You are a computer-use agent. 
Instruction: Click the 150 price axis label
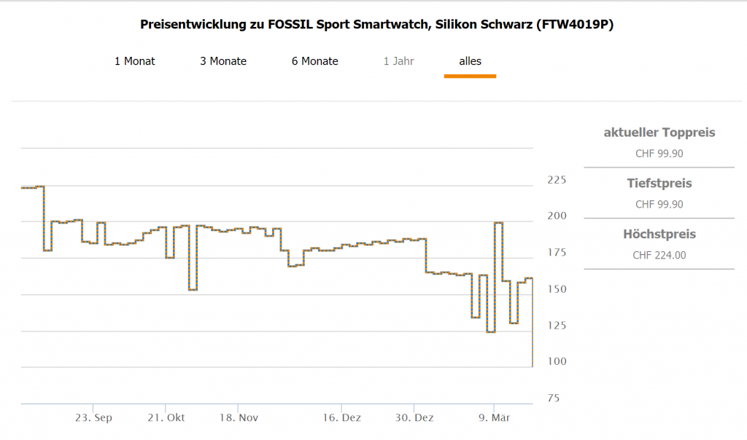[x=557, y=289]
